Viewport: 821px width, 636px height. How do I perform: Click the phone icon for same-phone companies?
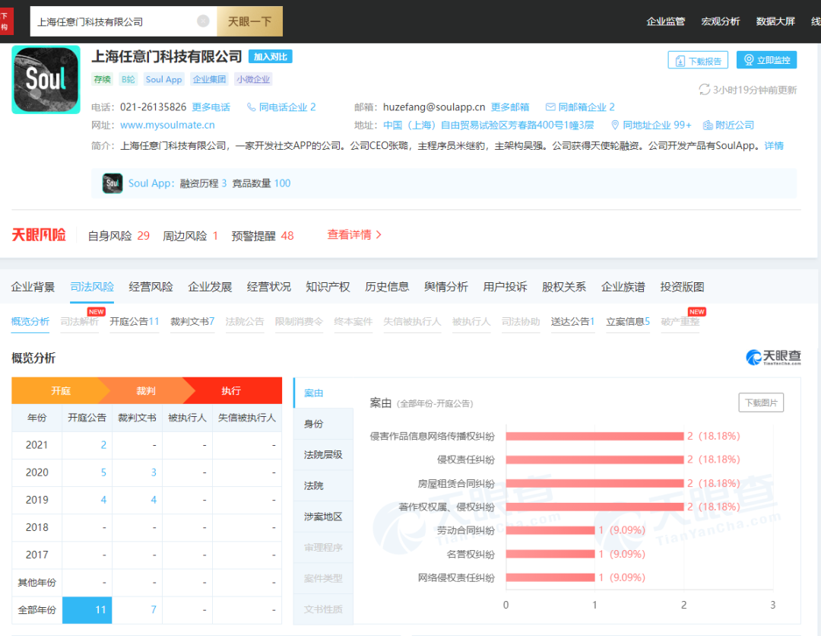(x=252, y=107)
